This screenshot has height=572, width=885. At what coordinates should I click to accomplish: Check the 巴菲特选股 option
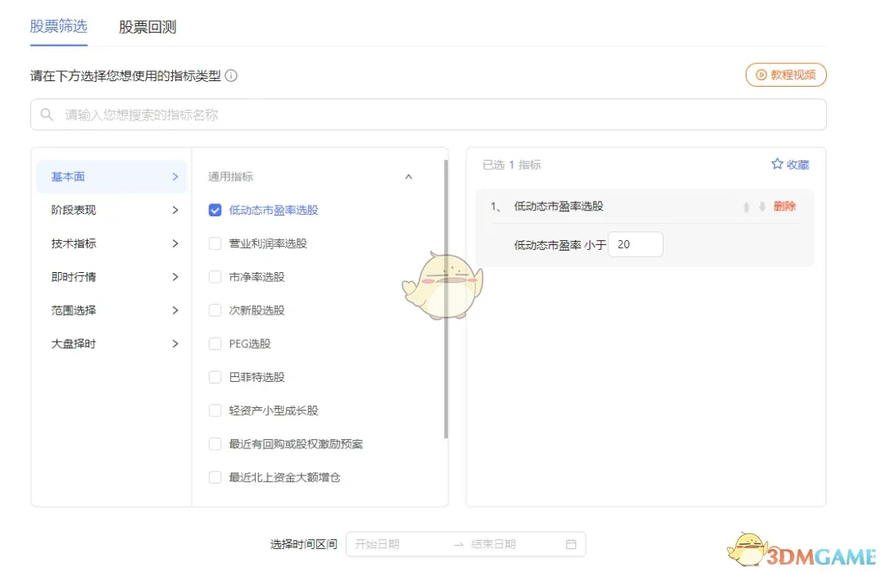point(215,377)
